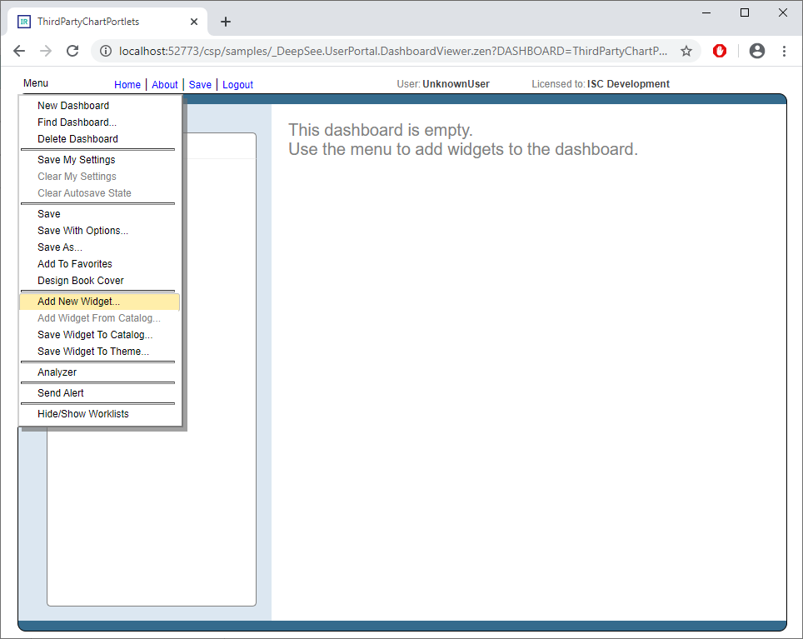Follow the Home link

tap(127, 84)
